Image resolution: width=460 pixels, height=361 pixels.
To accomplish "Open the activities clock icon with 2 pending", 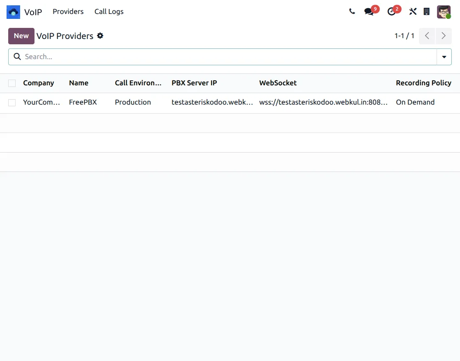I will pyautogui.click(x=391, y=11).
